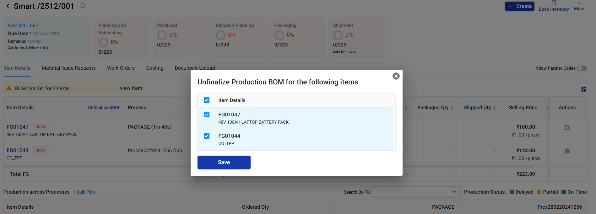Expand the Search By FG dropdown
596x214 pixels.
(454, 192)
